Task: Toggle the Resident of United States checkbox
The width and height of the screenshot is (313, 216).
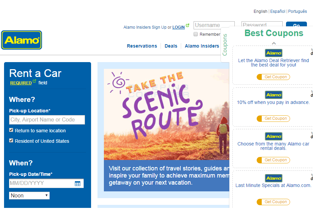Action: [11, 141]
